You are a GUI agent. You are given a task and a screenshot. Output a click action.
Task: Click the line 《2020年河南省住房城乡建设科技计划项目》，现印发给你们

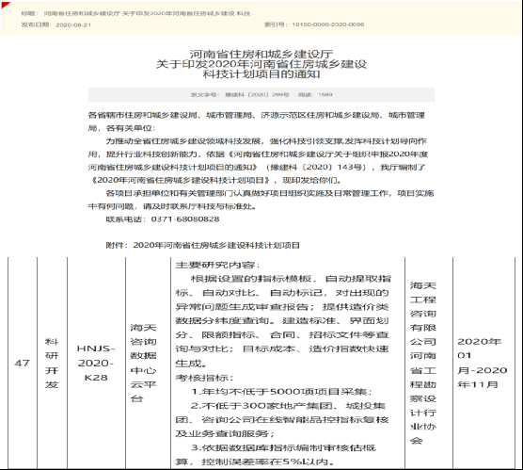[216, 181]
